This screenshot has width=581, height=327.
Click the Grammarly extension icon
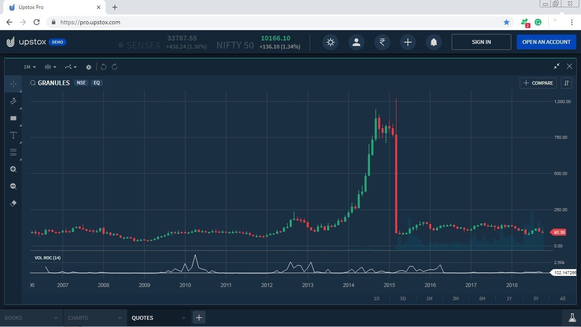click(538, 22)
